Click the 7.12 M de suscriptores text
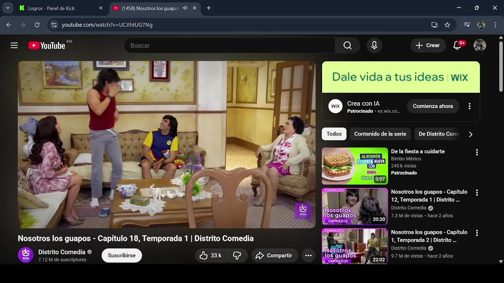Screen dimensions: 504x283 click(x=62, y=260)
